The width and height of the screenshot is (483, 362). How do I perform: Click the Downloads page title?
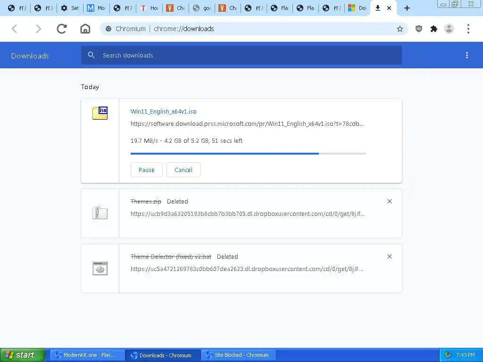30,56
